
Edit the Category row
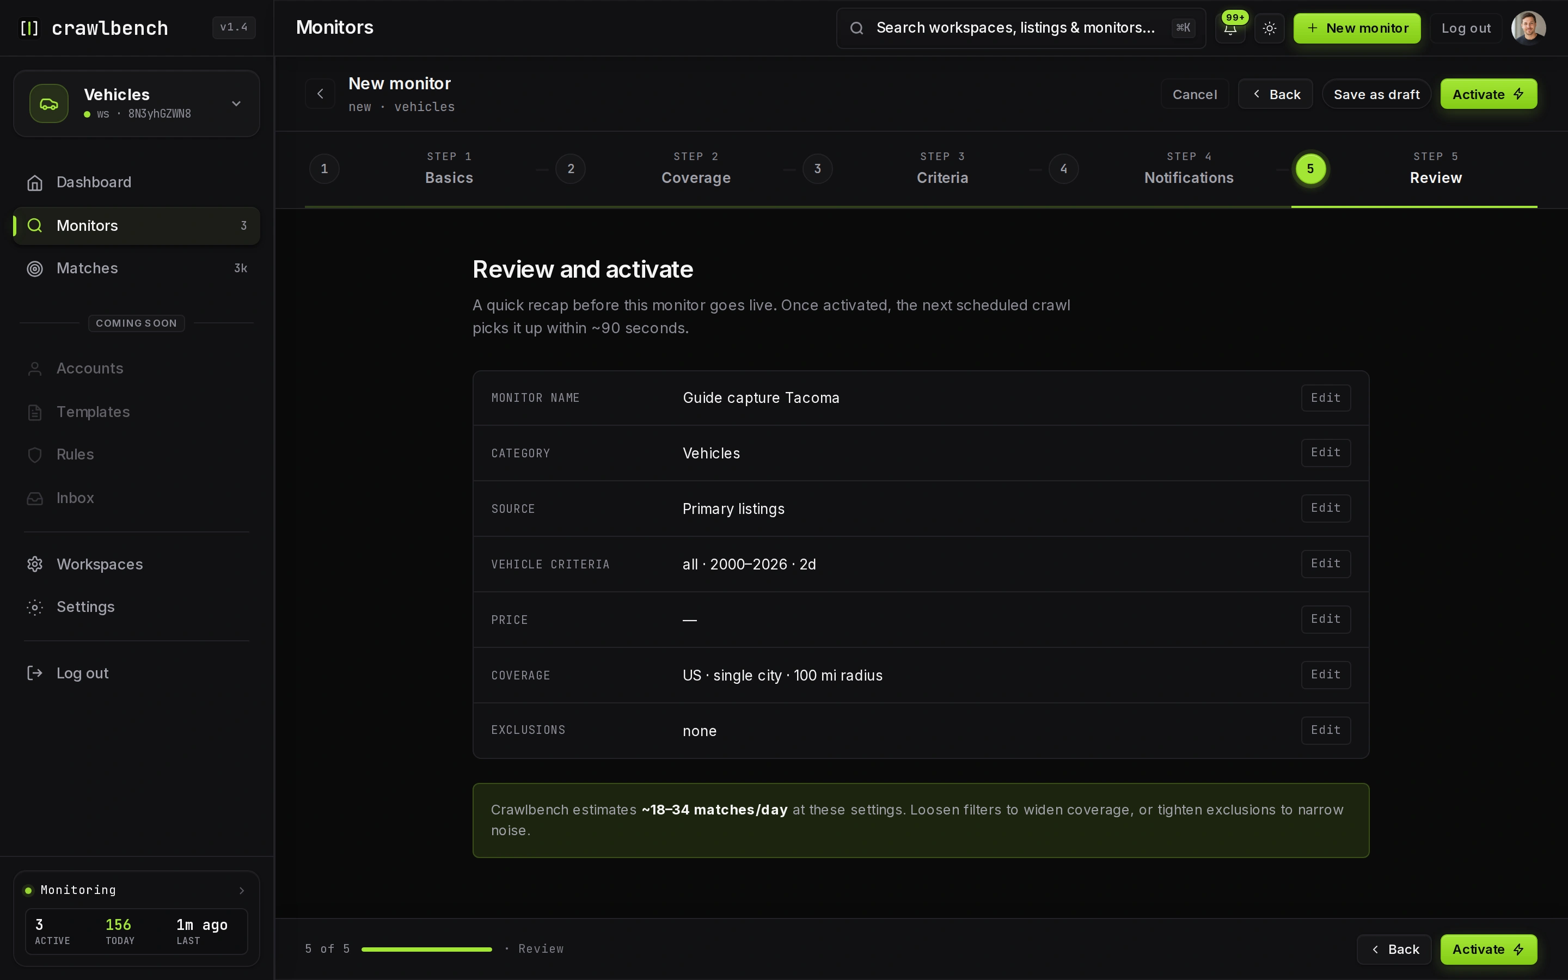pos(1326,453)
